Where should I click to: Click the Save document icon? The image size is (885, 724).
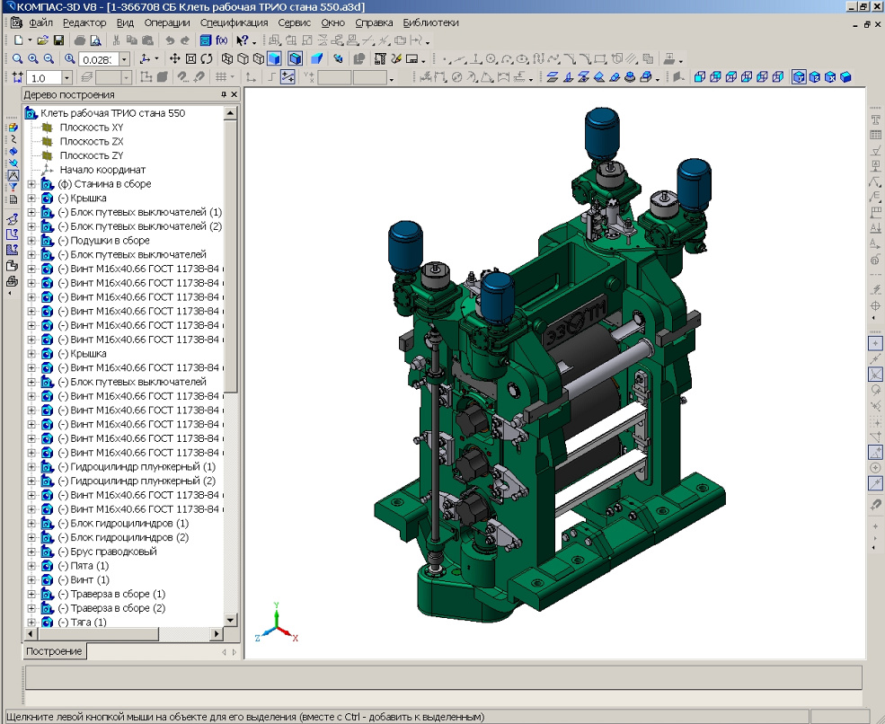[x=58, y=40]
